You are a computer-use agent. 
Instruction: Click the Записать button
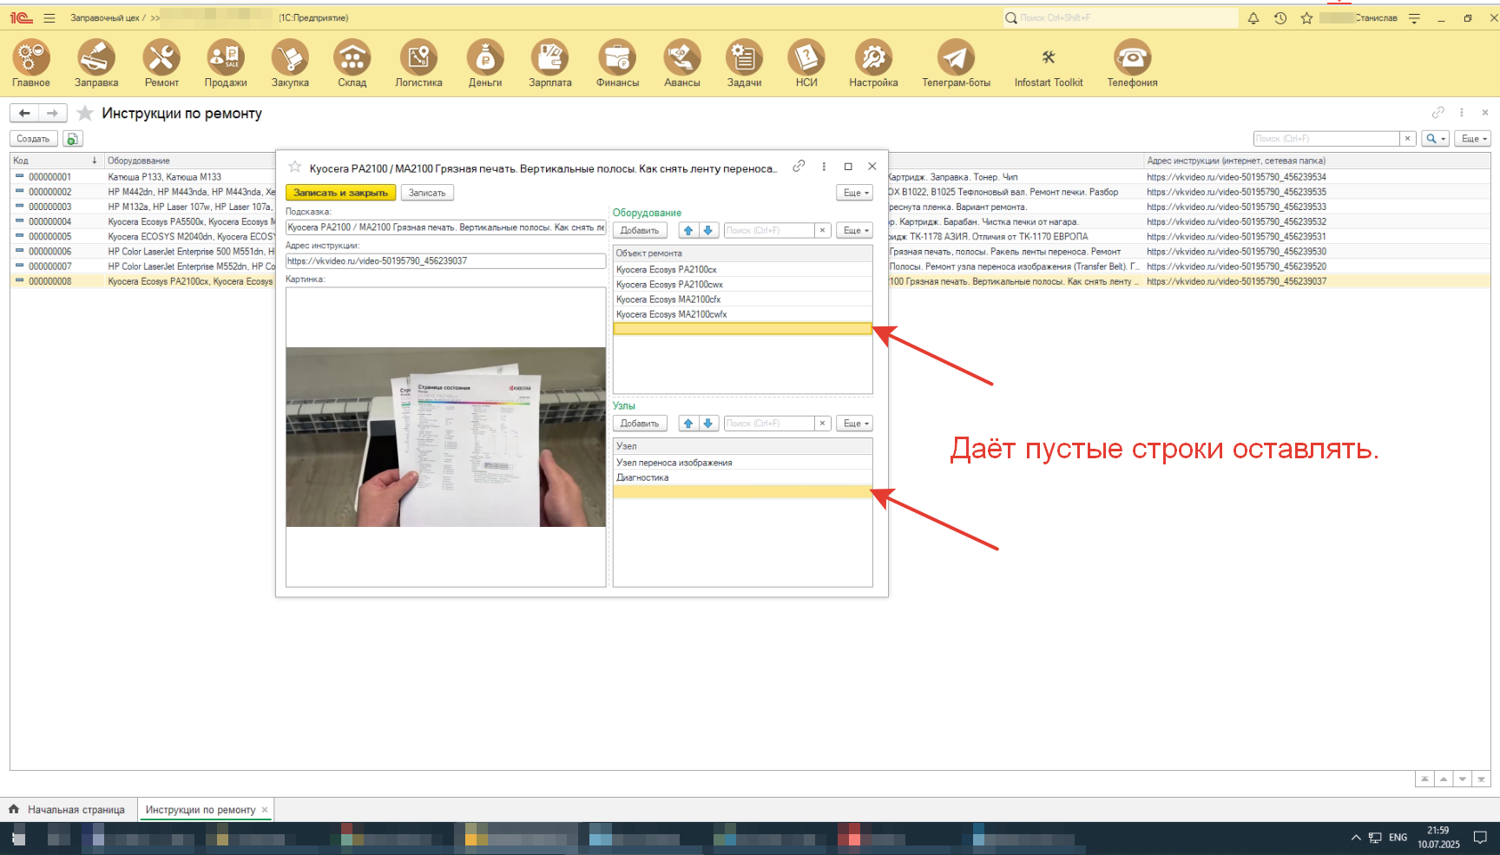(x=427, y=193)
